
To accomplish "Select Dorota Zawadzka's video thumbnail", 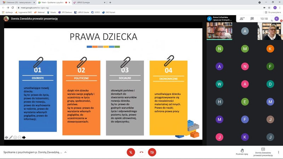I will [219, 31].
